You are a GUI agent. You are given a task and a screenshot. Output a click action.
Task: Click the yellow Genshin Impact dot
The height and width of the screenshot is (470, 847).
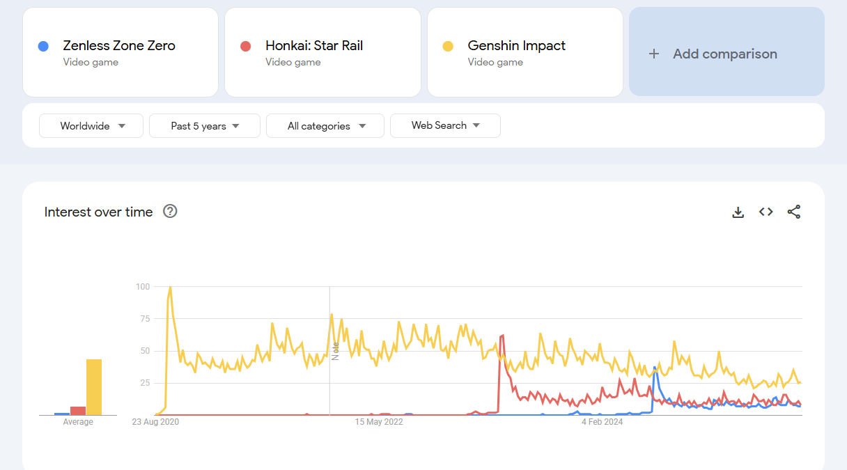coord(448,47)
